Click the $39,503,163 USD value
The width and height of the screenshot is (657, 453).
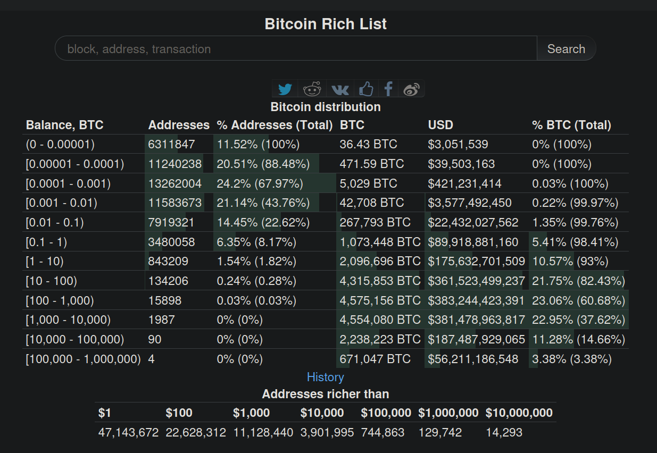point(461,164)
